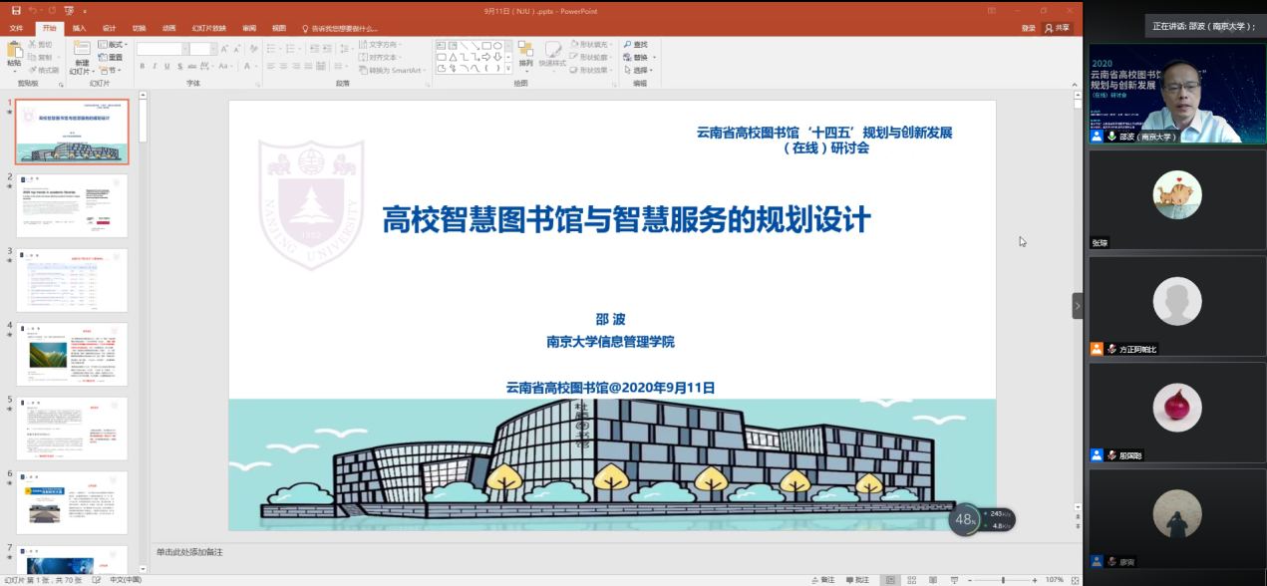Select slide 4 thumbnail in slide panel

[x=72, y=354]
